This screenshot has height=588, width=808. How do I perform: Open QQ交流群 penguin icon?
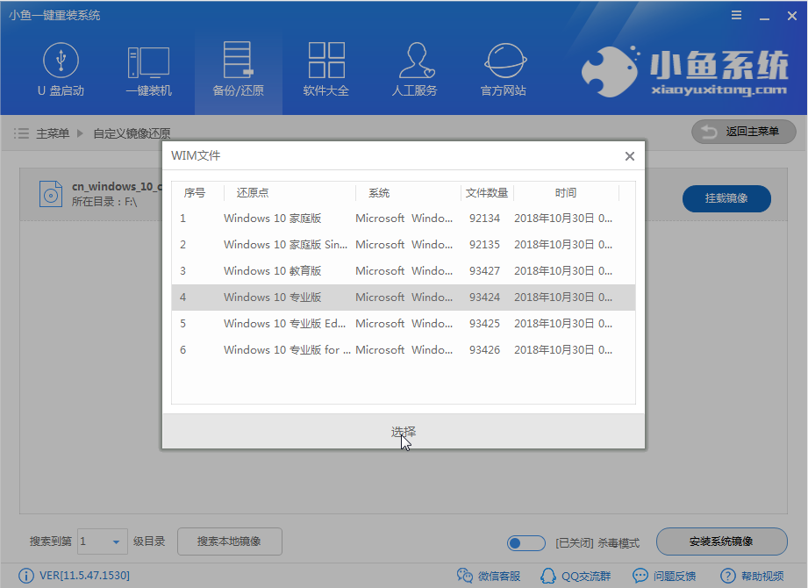pyautogui.click(x=548, y=576)
